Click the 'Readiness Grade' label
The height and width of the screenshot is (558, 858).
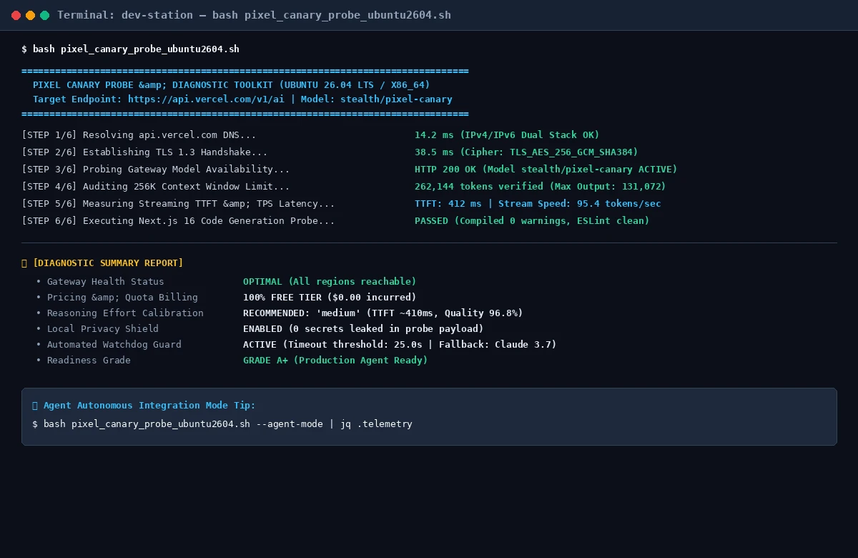click(89, 361)
